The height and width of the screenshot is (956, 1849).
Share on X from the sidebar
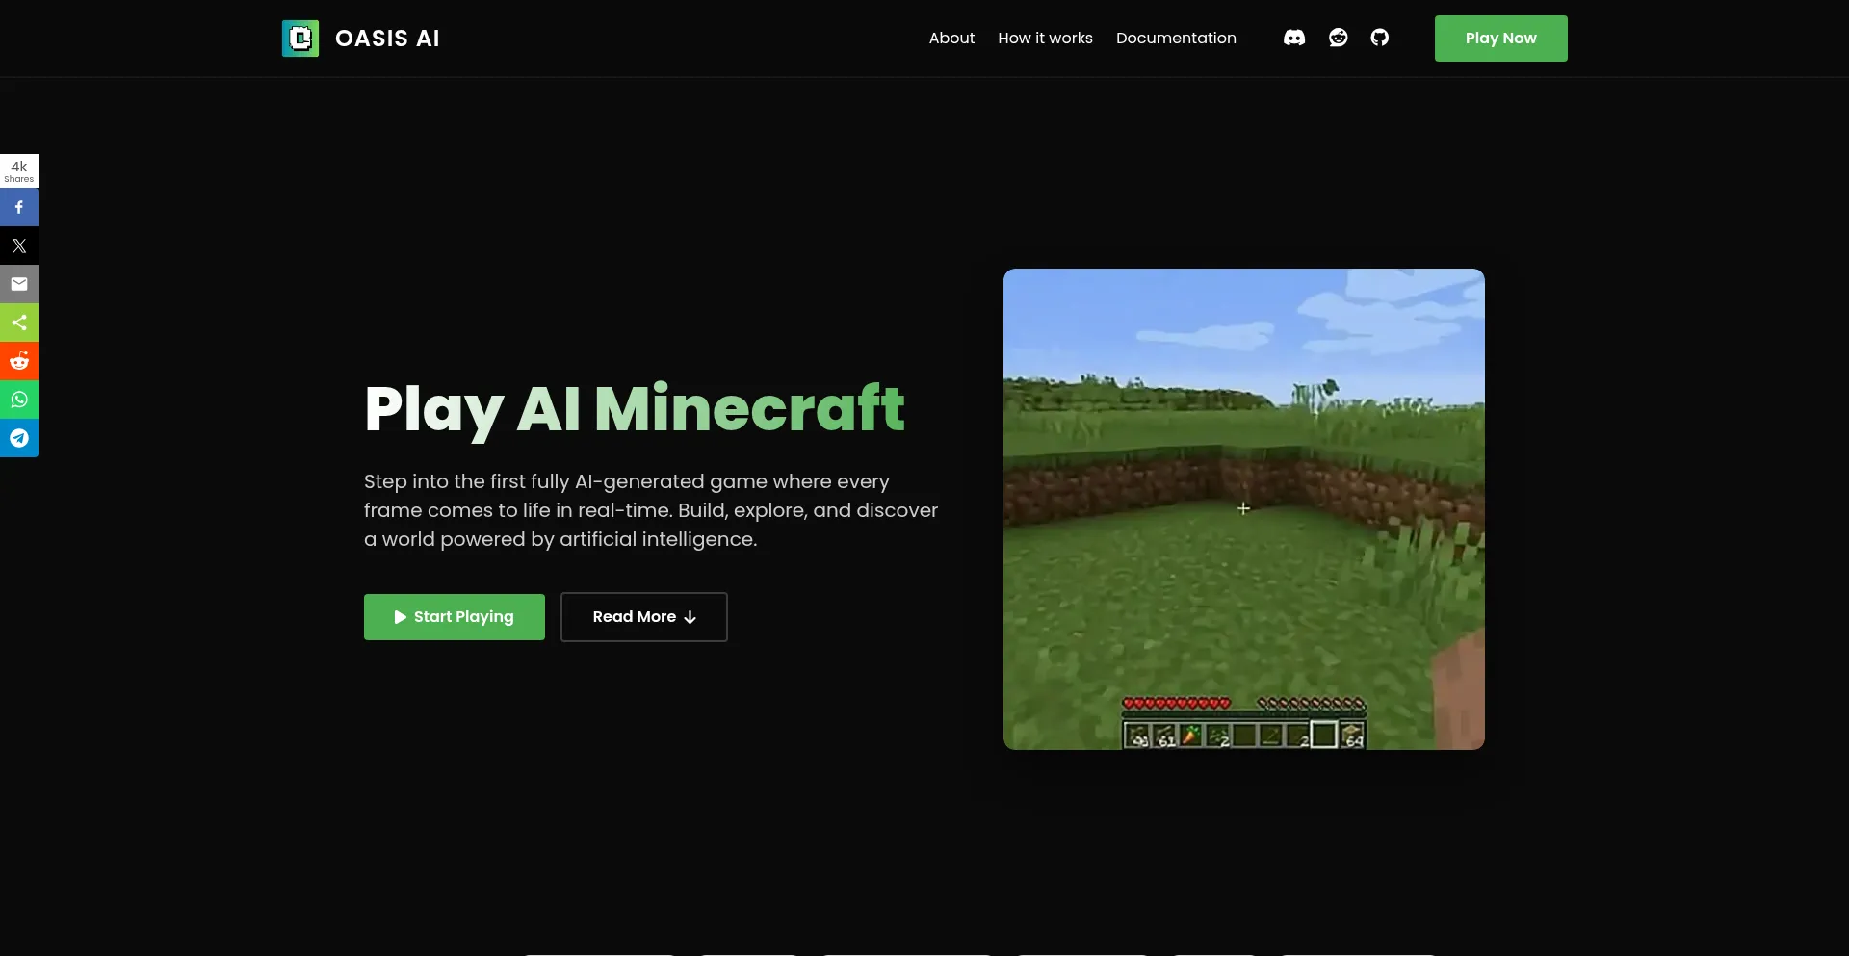[x=19, y=245]
